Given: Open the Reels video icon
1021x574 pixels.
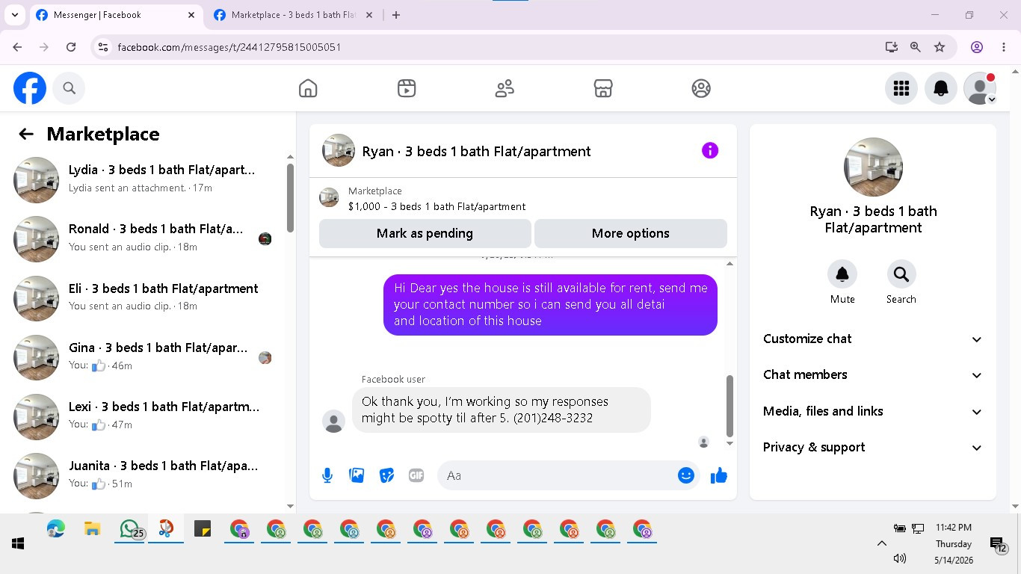Looking at the screenshot, I should click(x=407, y=88).
